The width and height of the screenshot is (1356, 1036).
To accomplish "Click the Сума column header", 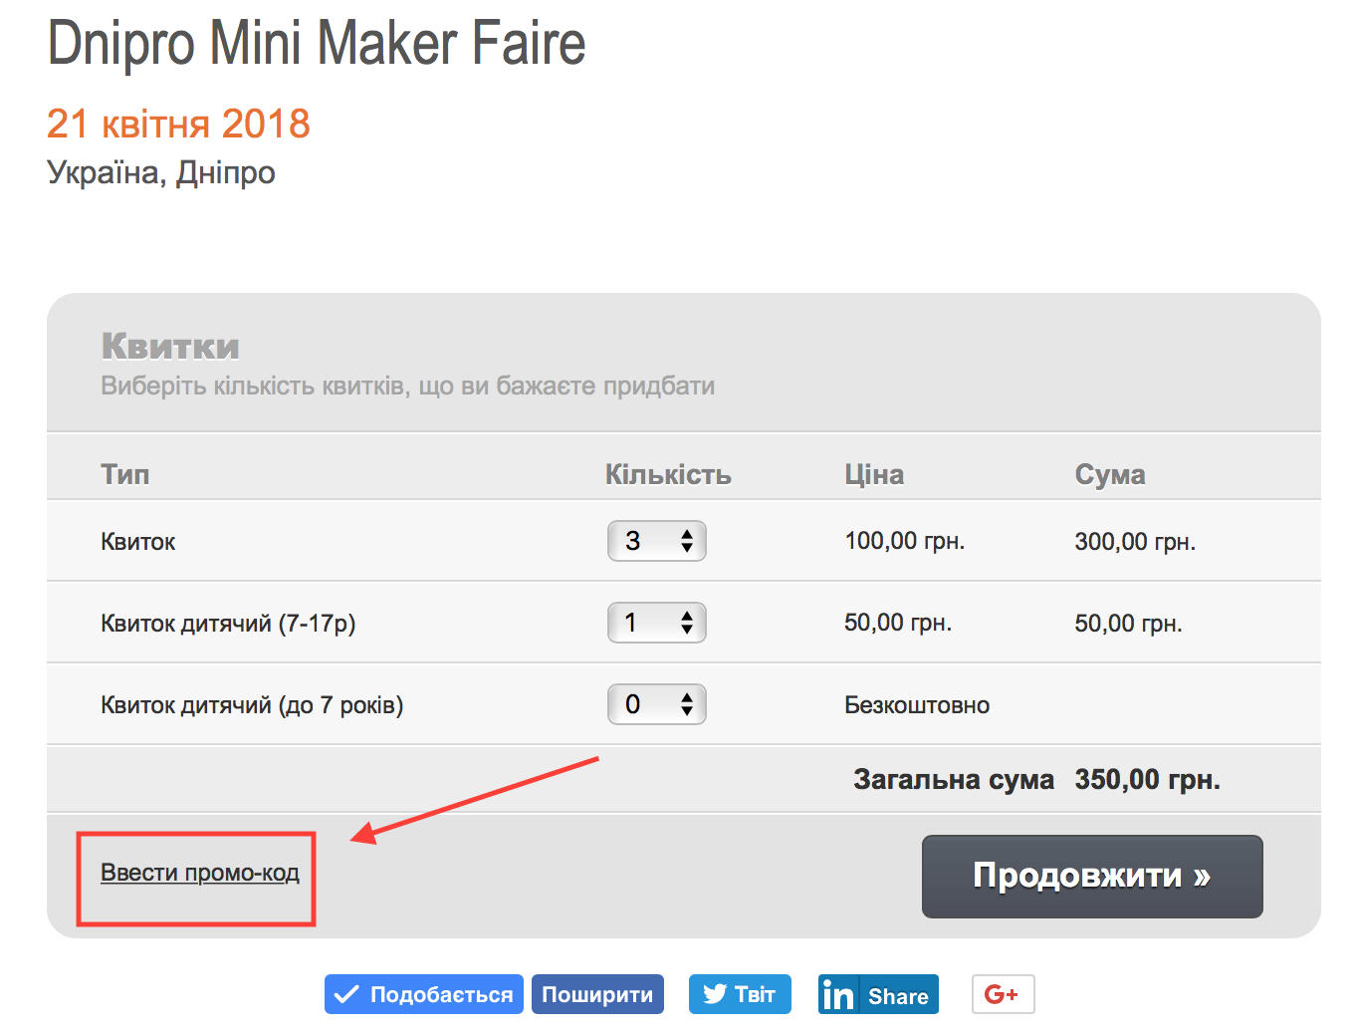I will click(1110, 474).
